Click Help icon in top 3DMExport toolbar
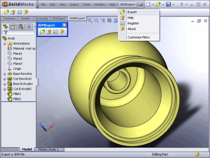Viewport: 210px width, 158px height. pyautogui.click(x=13, y=12)
